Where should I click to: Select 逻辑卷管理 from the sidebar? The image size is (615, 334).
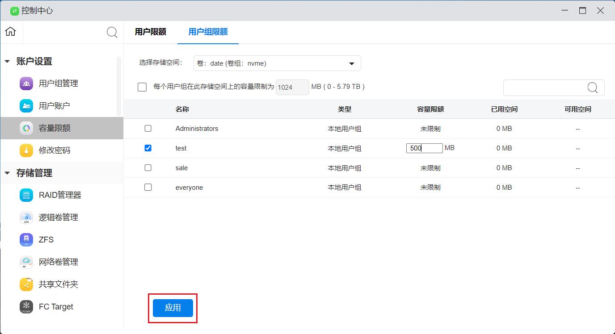click(x=58, y=217)
